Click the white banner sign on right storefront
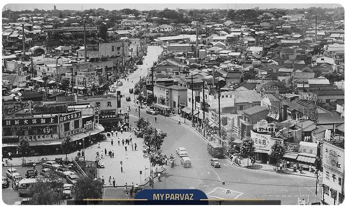Image resolution: width=347 pixels, height=208 pixels. pyautogui.click(x=260, y=140)
